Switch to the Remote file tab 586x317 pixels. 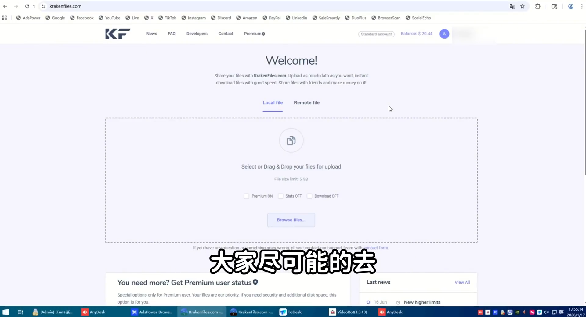(307, 103)
